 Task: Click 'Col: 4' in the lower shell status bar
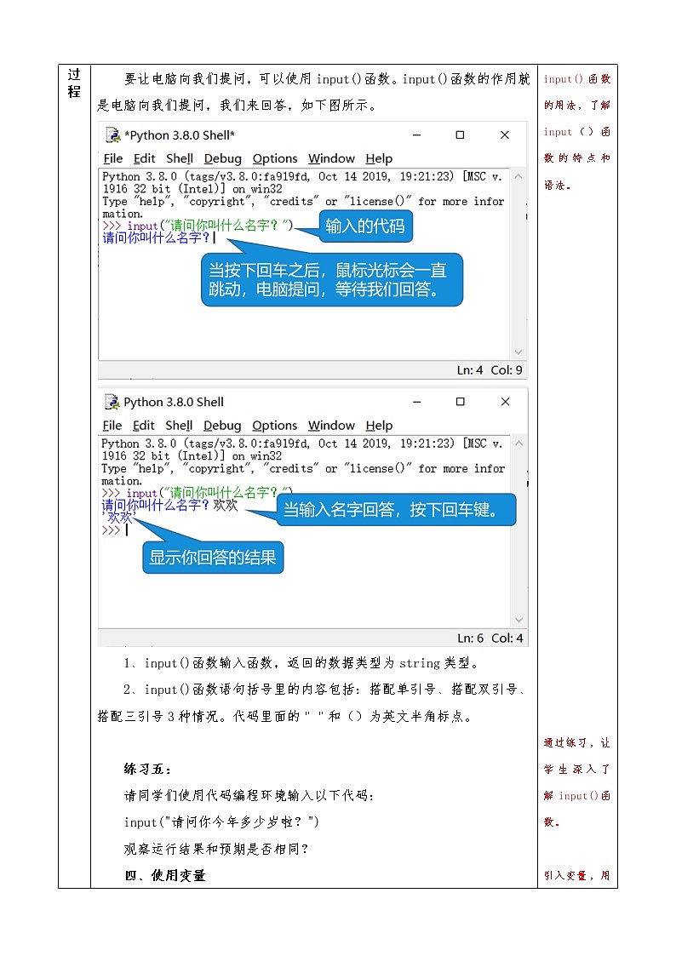[507, 638]
